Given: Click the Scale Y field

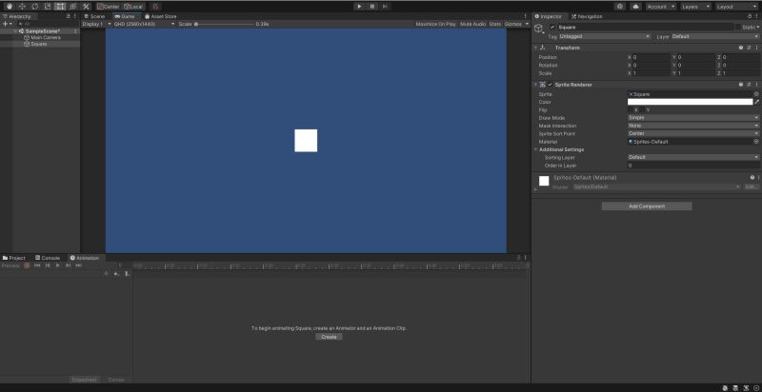Looking at the screenshot, I should coord(695,73).
